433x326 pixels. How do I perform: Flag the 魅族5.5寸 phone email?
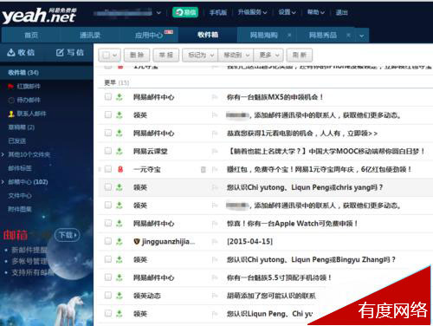pos(215,277)
